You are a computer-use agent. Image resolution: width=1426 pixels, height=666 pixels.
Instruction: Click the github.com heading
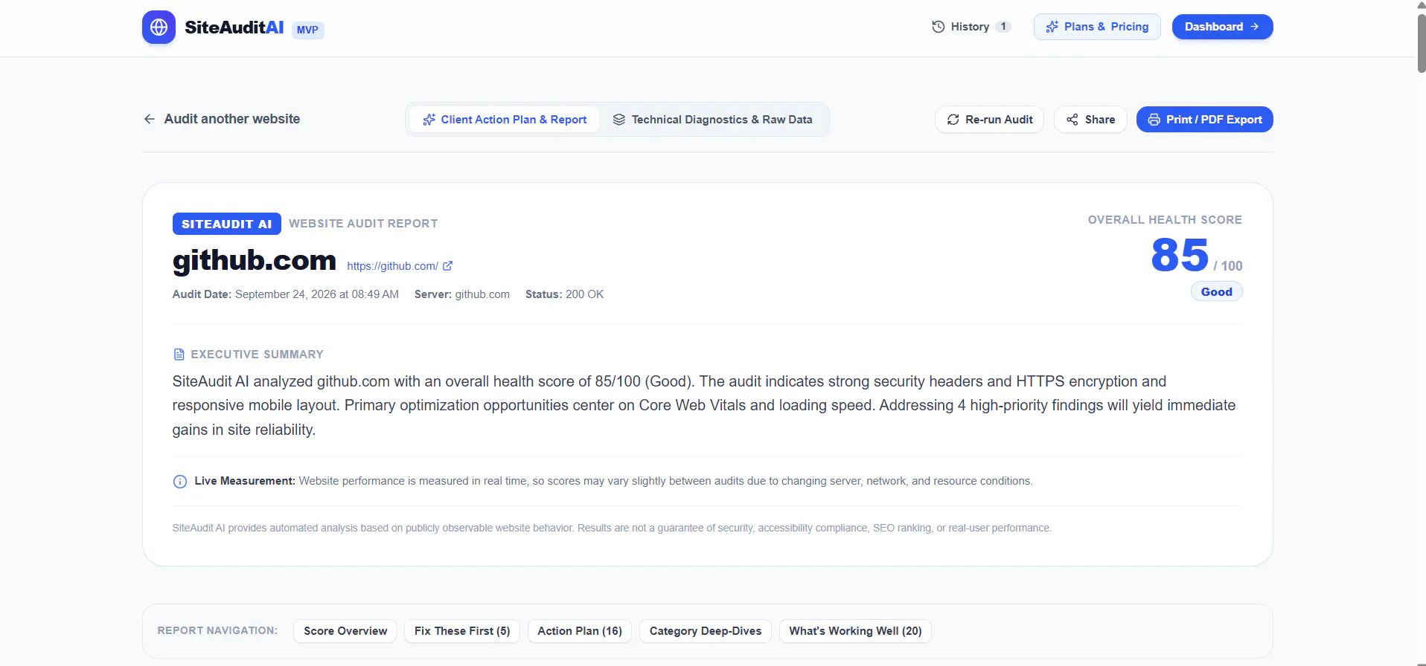(x=255, y=260)
